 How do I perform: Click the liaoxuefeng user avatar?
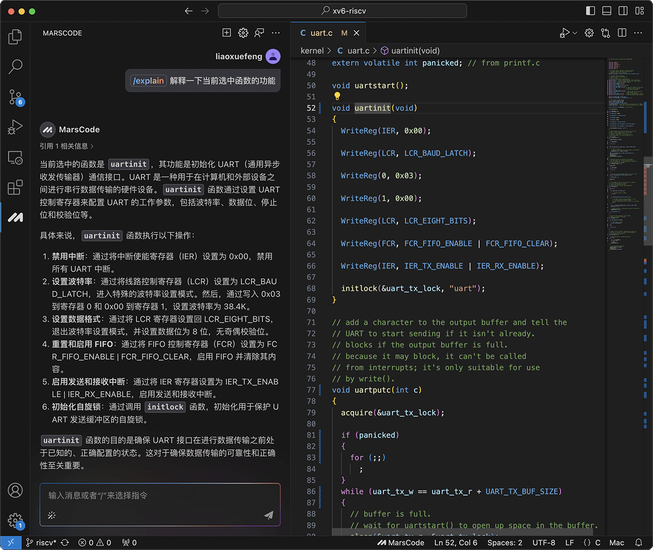(x=273, y=56)
